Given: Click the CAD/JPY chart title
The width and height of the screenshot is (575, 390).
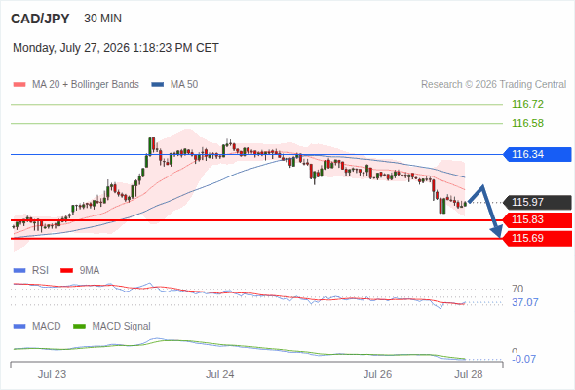Looking at the screenshot, I should (40, 19).
